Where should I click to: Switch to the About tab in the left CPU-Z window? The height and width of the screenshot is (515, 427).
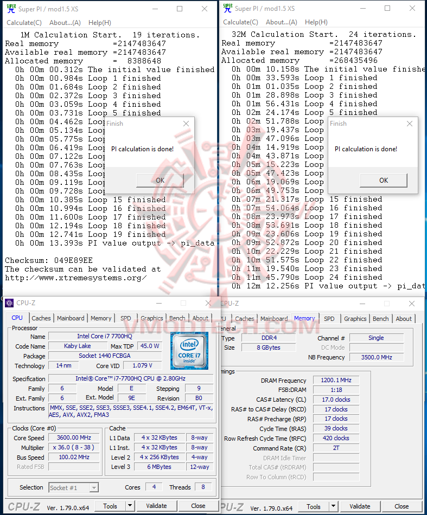[x=200, y=318]
